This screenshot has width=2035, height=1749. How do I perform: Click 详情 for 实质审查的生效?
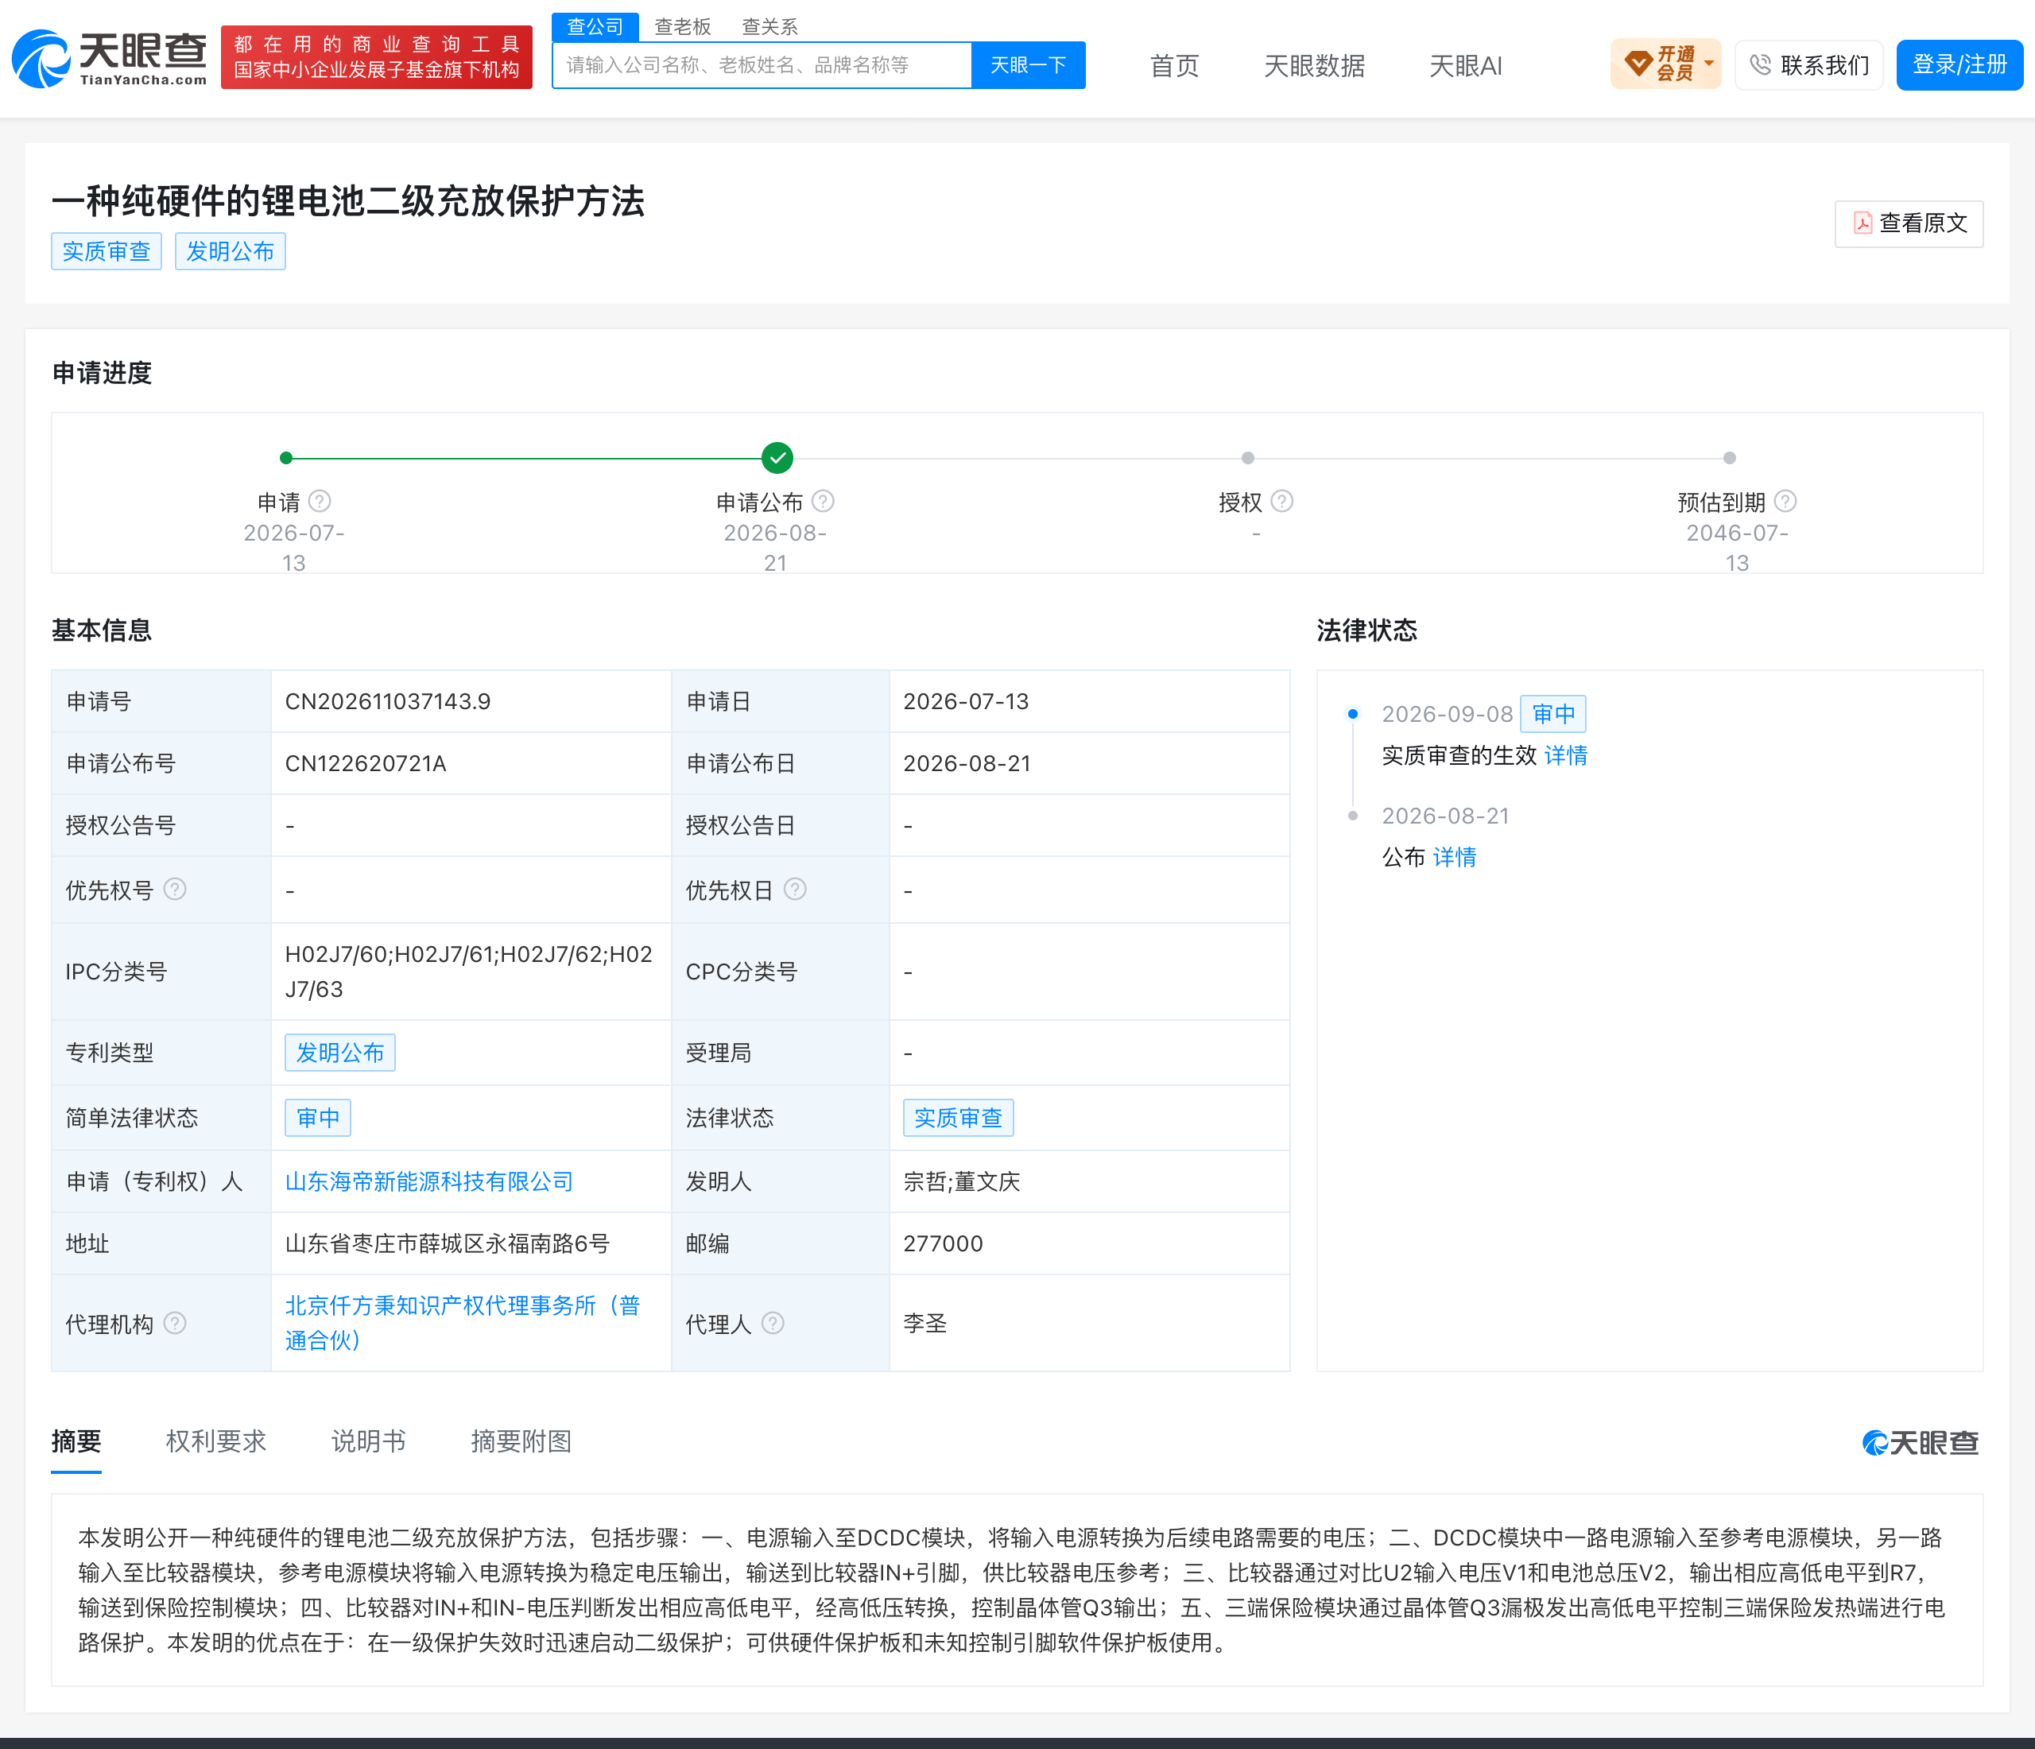pyautogui.click(x=1565, y=755)
